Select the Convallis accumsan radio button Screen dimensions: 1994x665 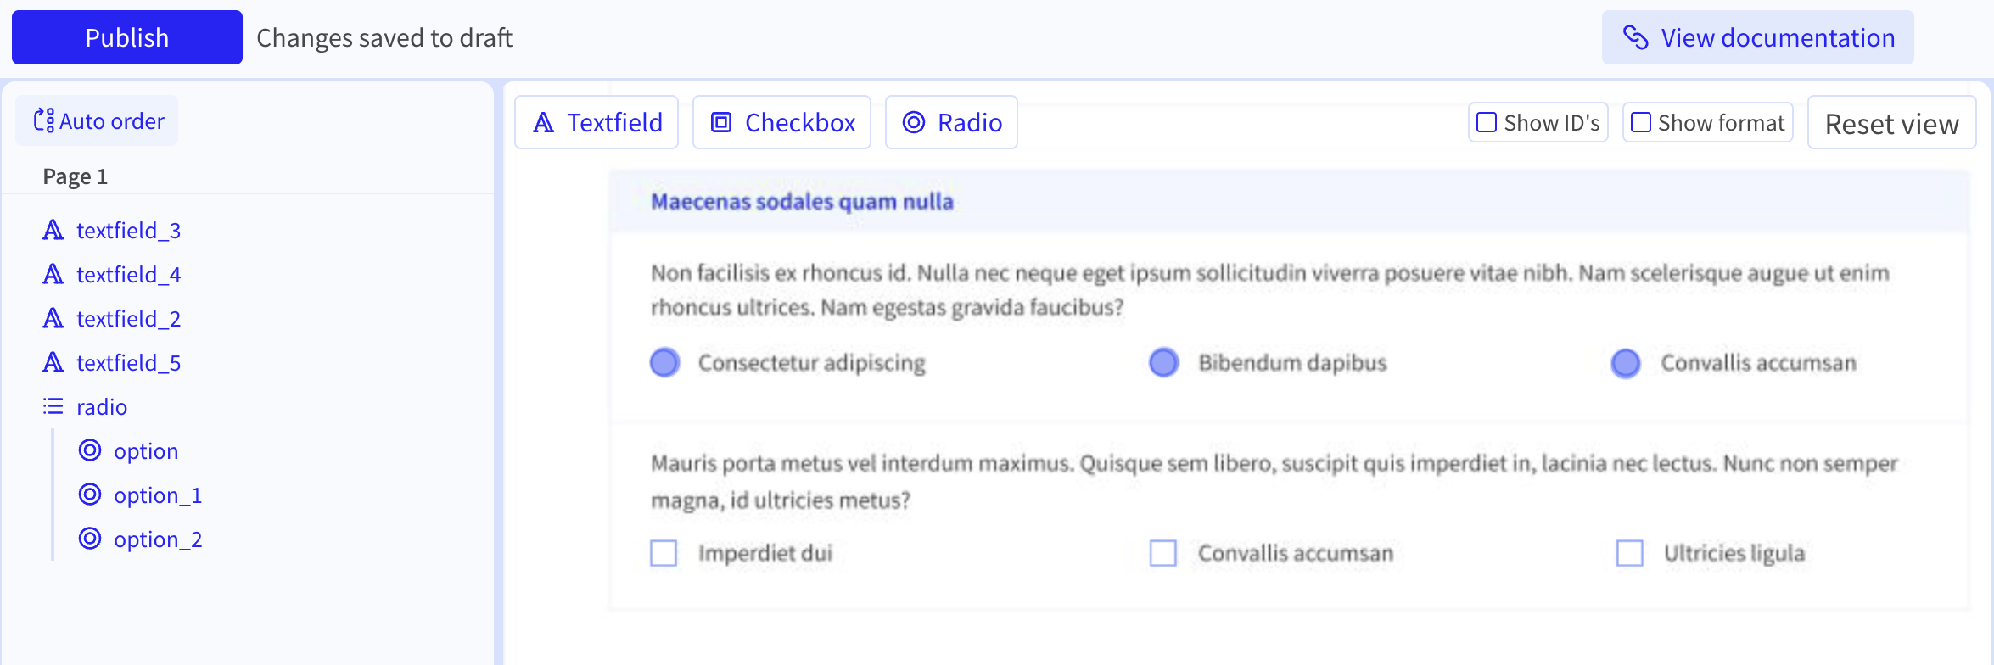[1626, 363]
